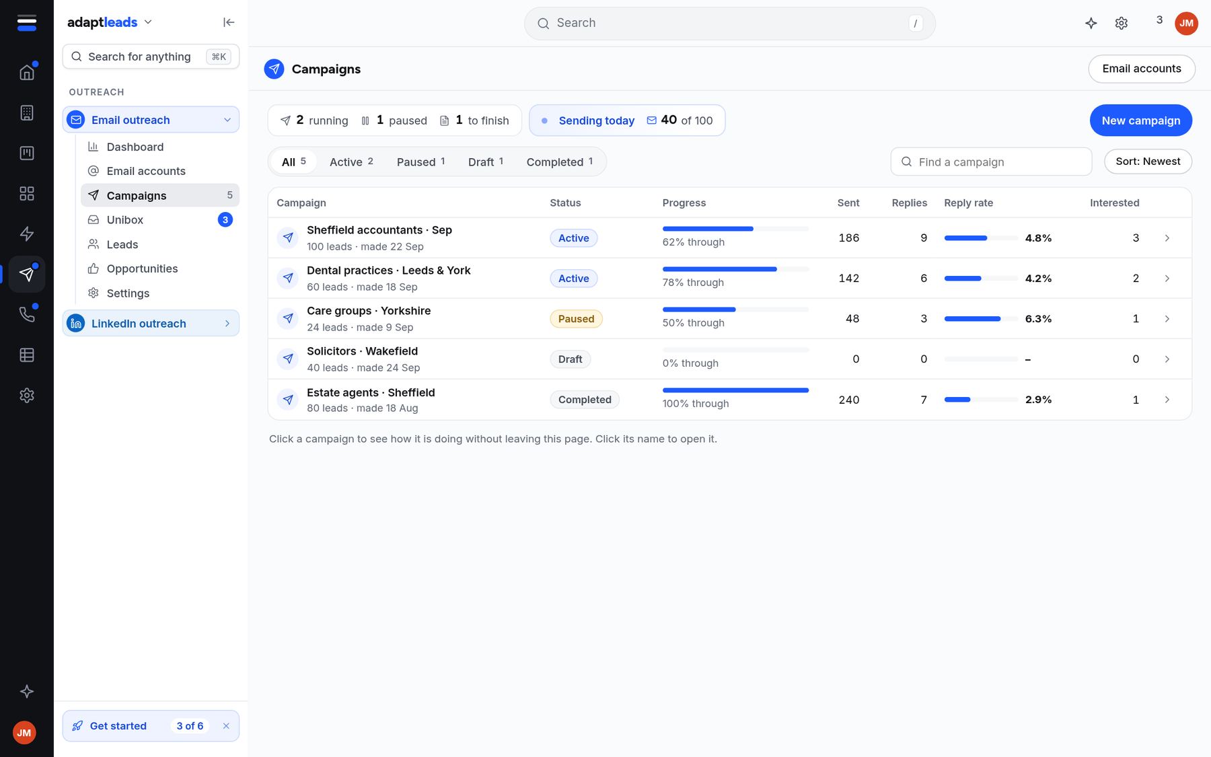Switch to the Active filter tab
This screenshot has width=1211, height=757.
(x=351, y=161)
